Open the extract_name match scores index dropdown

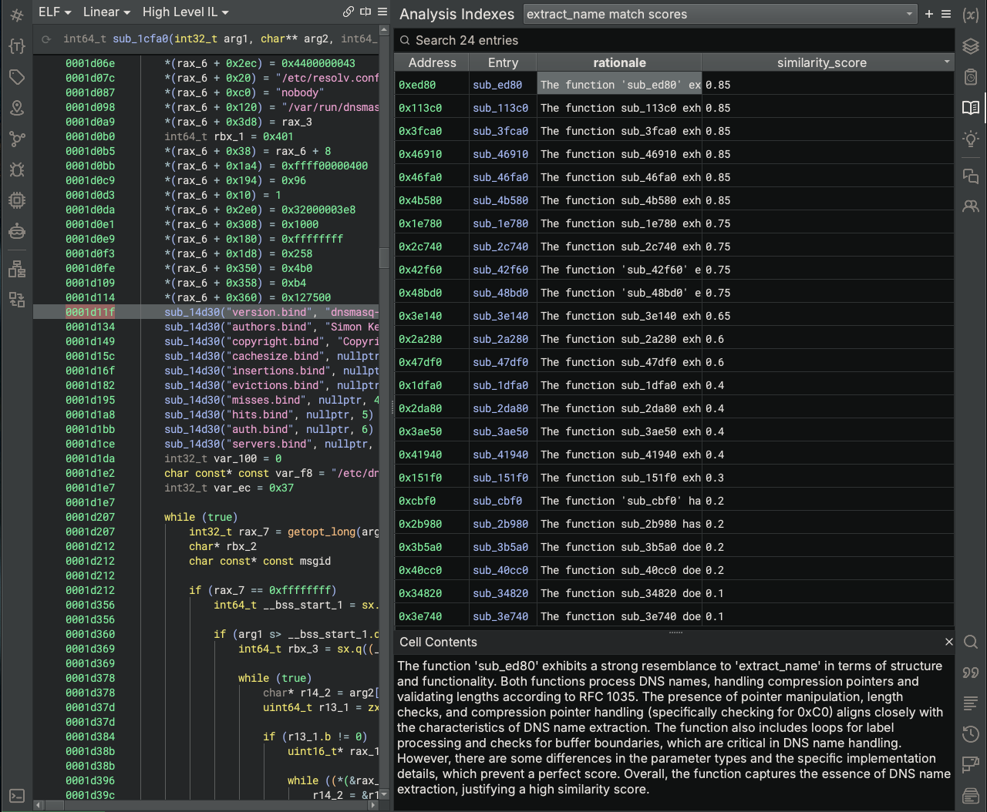pos(720,14)
